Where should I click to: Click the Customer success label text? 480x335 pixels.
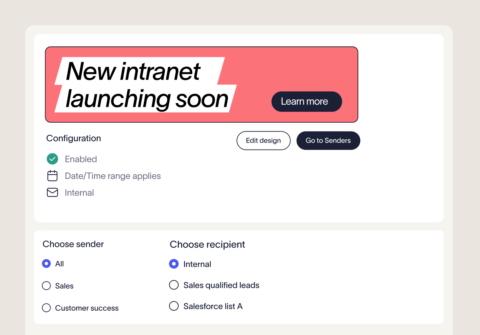(x=87, y=308)
